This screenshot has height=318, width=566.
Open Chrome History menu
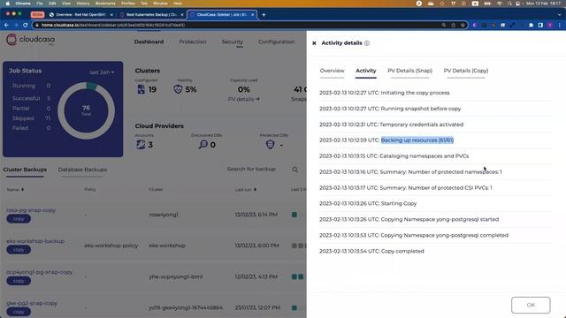click(82, 4)
